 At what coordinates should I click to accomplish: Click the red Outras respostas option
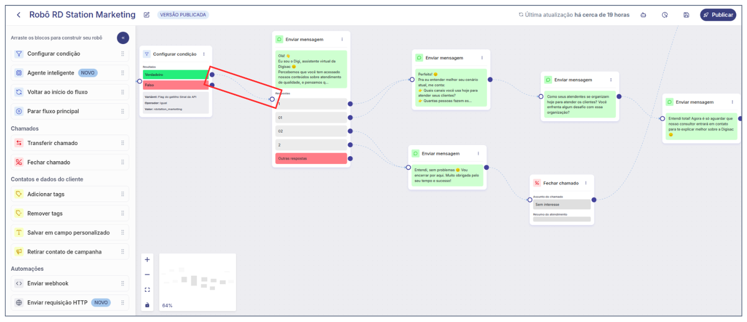(x=311, y=158)
